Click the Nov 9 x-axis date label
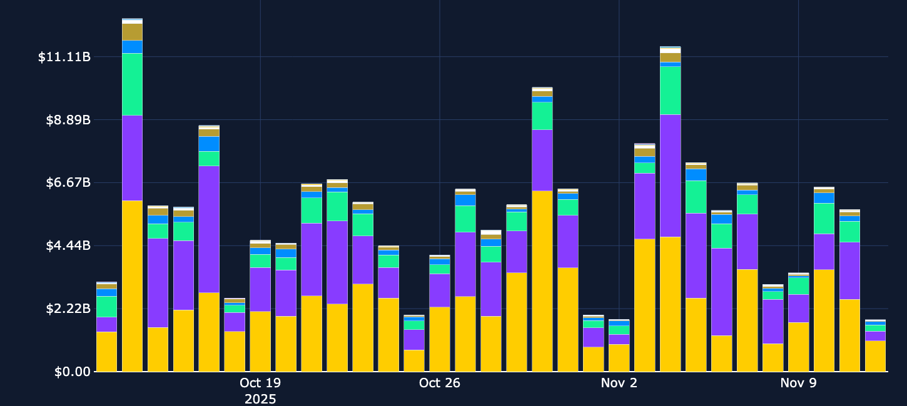The height and width of the screenshot is (406, 907). pyautogui.click(x=799, y=383)
